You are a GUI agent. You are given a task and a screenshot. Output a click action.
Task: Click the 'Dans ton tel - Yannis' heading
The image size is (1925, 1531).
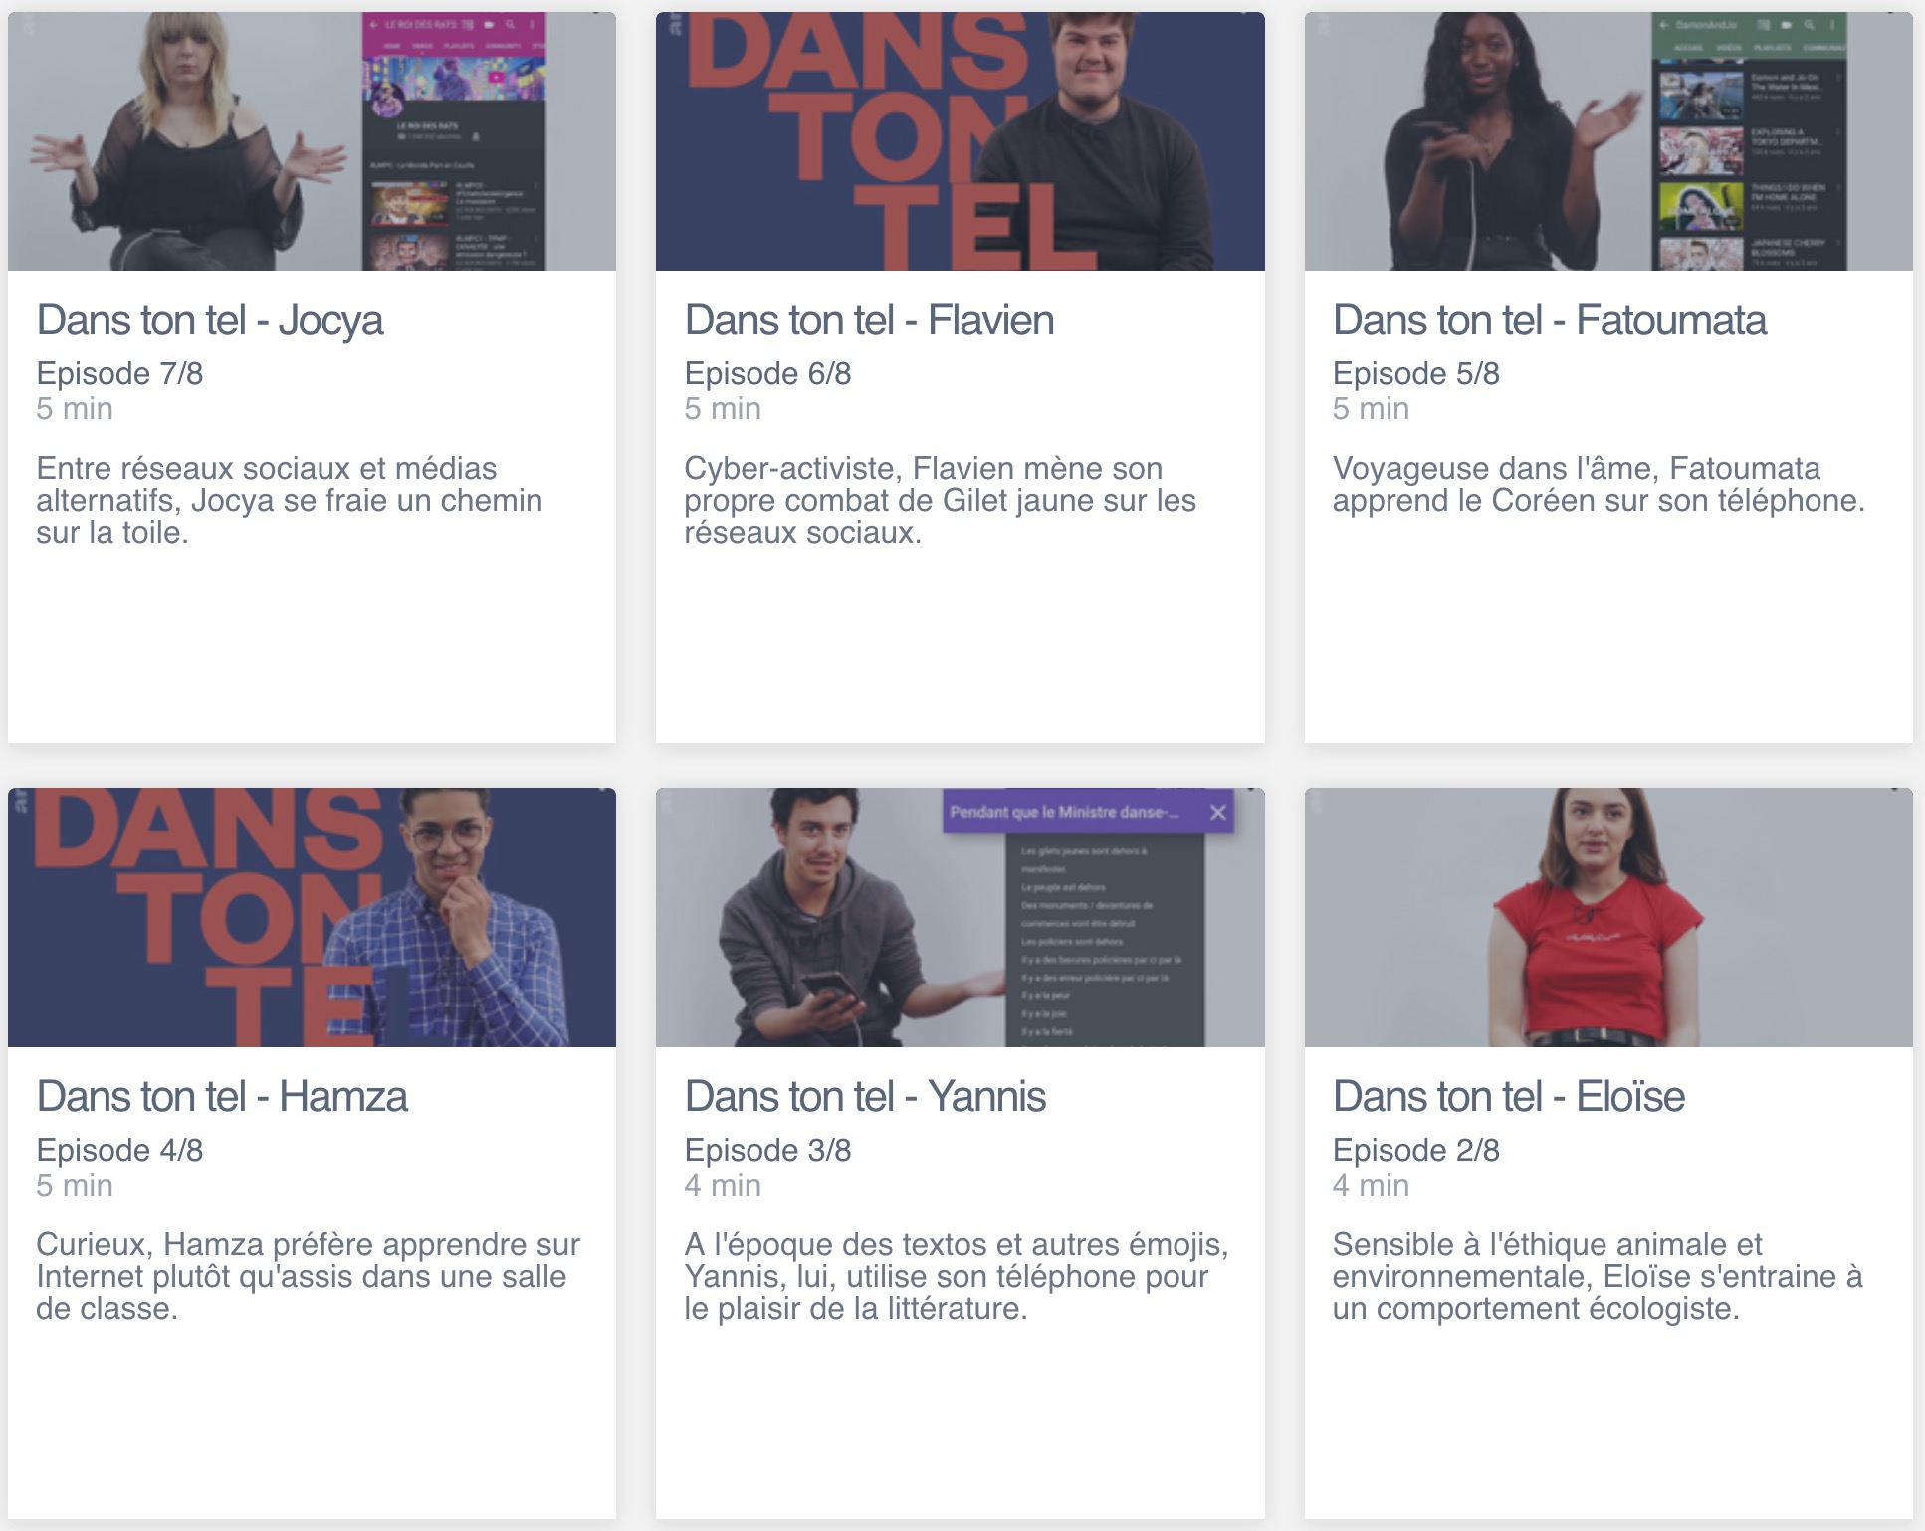(x=865, y=1097)
